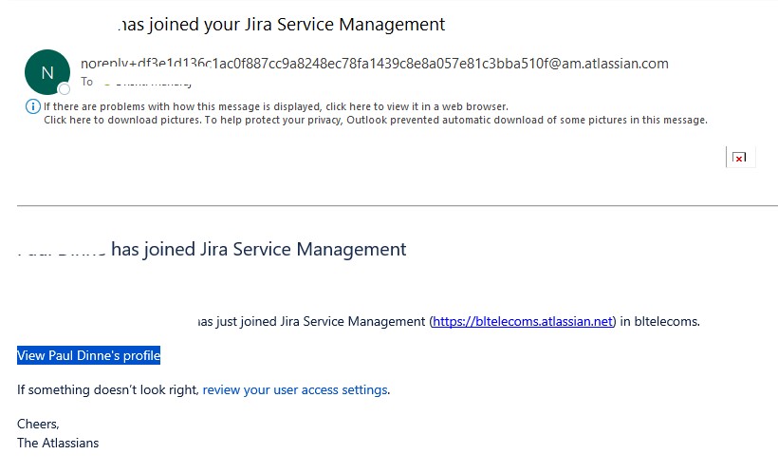778x473 pixels.
Task: Click the email subject line at top
Action: (282, 25)
